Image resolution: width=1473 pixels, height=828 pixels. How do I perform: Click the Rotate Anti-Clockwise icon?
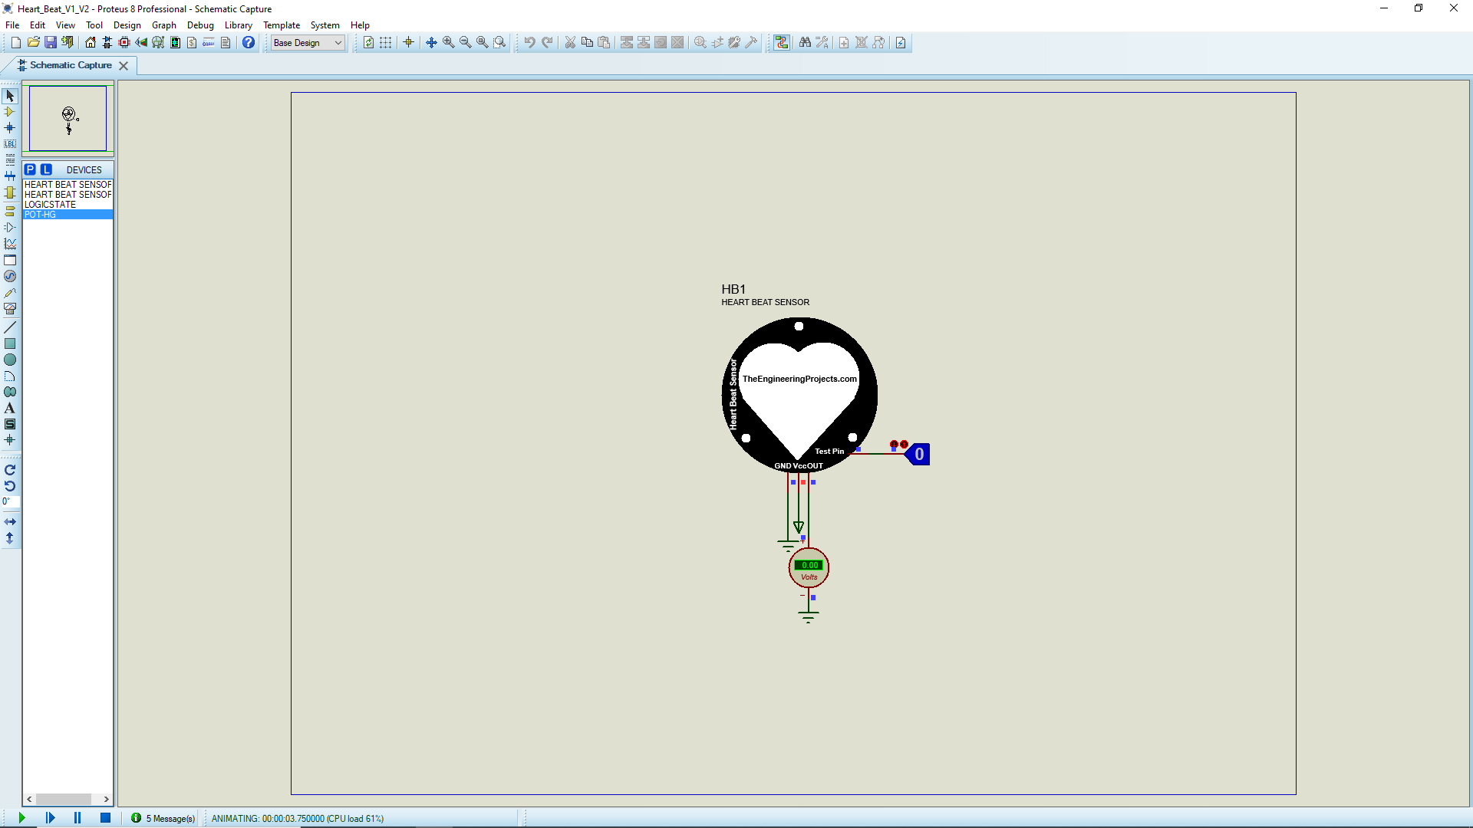click(x=10, y=486)
